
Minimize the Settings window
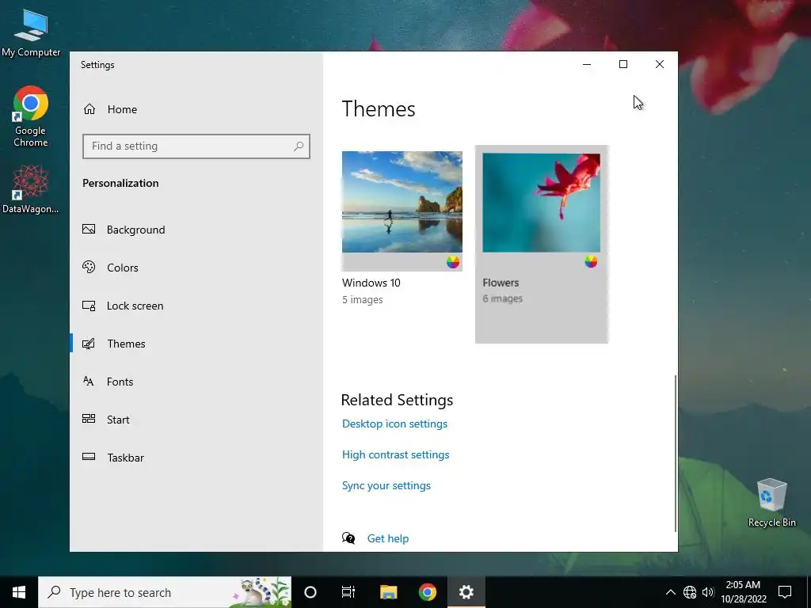click(x=587, y=64)
